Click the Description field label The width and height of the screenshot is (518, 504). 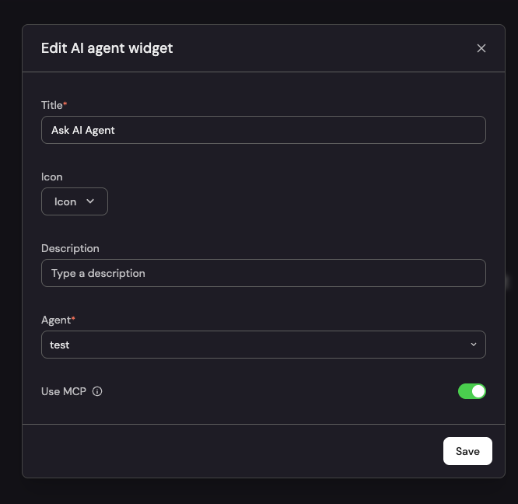tap(70, 248)
